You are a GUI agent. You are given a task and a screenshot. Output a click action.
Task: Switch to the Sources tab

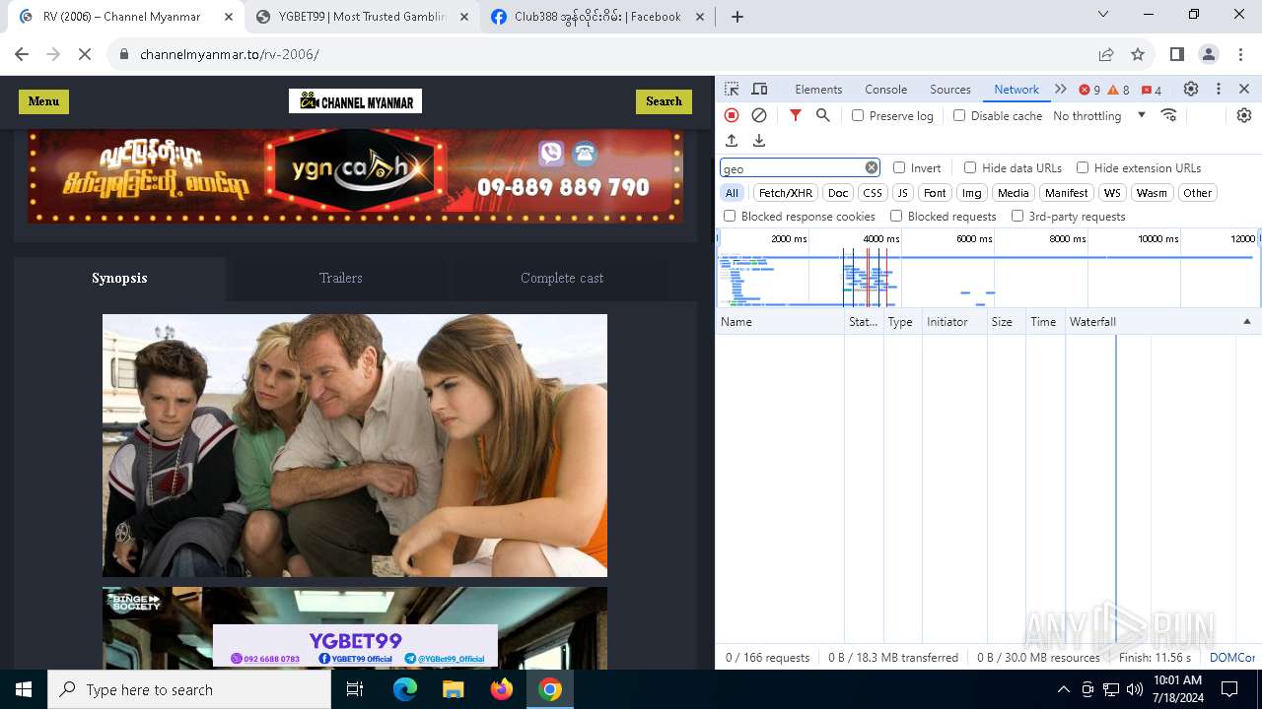pos(950,89)
